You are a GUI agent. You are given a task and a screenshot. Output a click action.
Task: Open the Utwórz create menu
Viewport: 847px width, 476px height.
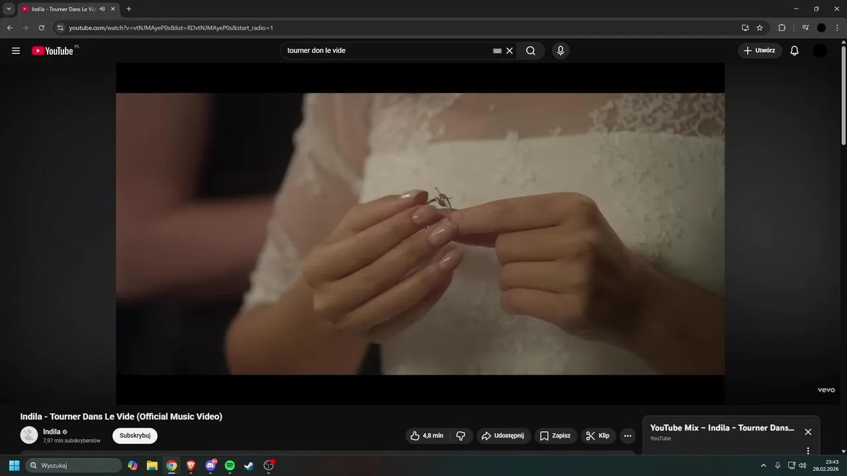click(x=760, y=51)
